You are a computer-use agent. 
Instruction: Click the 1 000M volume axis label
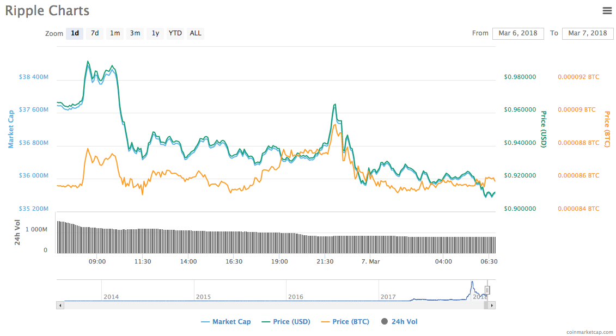click(36, 229)
